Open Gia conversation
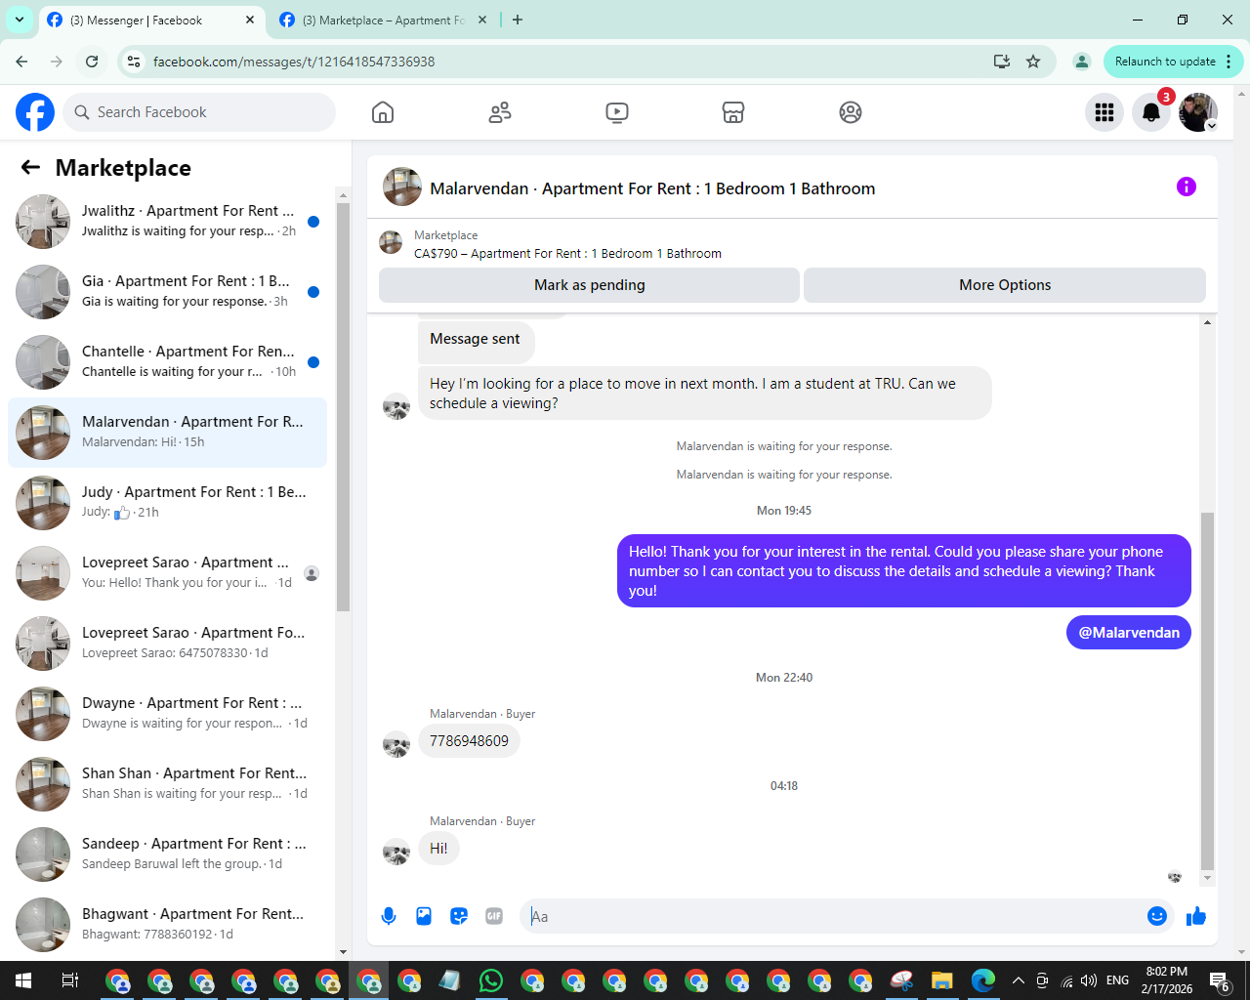Image resolution: width=1250 pixels, height=1000 pixels. (x=167, y=292)
